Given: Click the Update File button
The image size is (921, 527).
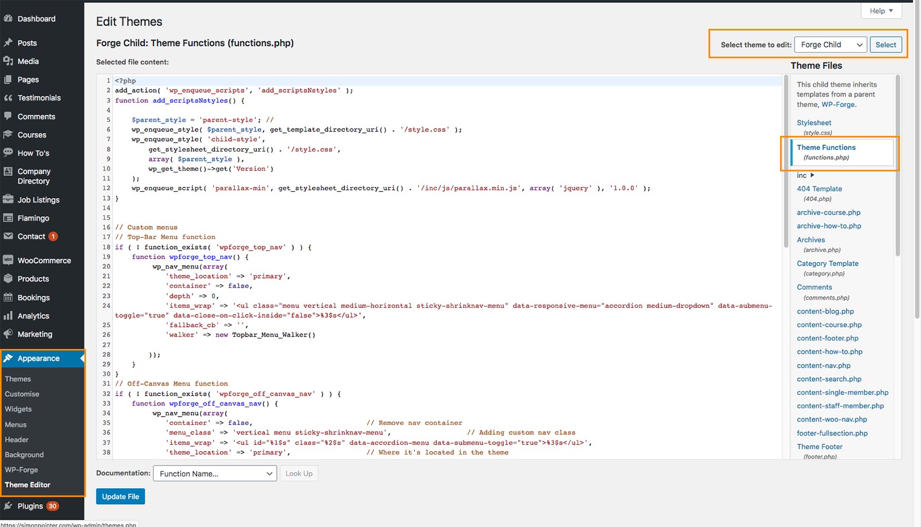Looking at the screenshot, I should (120, 496).
